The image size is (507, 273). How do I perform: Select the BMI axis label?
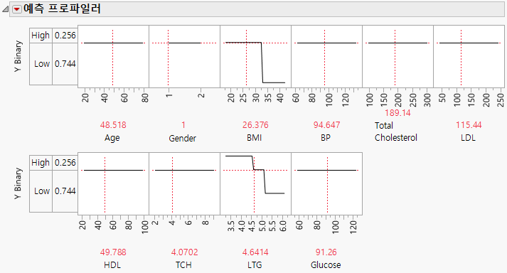point(254,138)
